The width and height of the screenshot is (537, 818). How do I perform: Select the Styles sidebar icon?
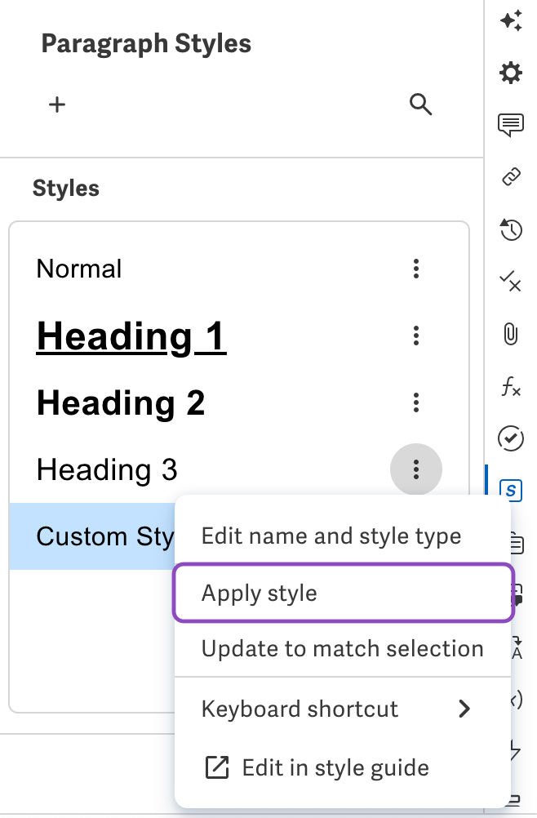[512, 491]
